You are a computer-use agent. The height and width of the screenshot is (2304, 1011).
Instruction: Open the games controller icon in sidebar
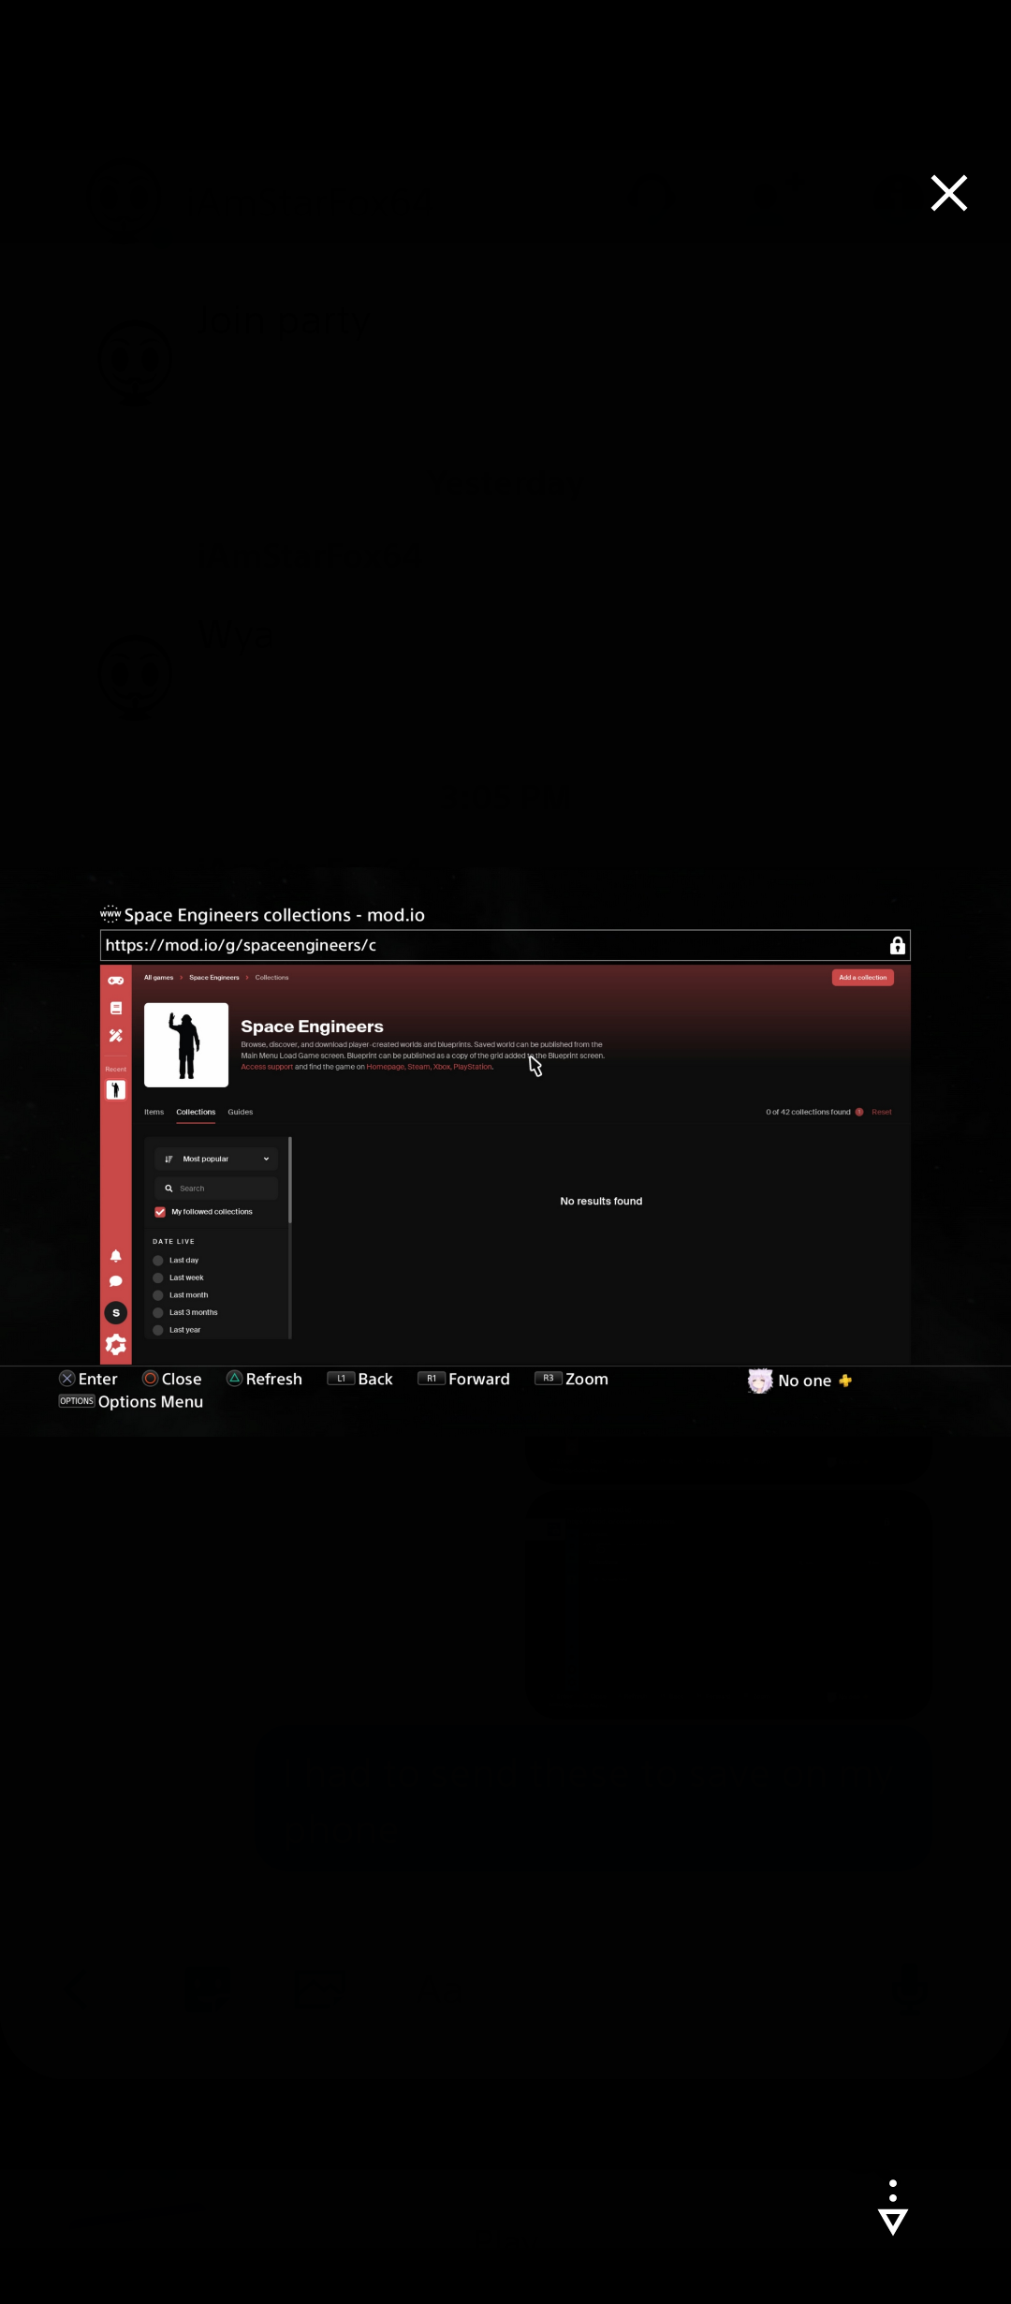[x=115, y=981]
